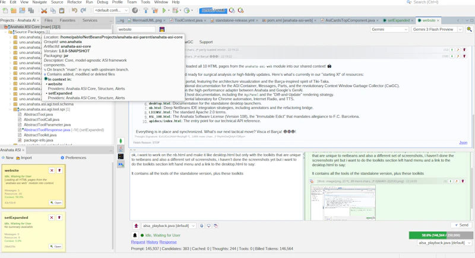Collapse the uno.anahata.asi.agi.tool.spi package
This screenshot has height=258, width=475.
point(10,109)
